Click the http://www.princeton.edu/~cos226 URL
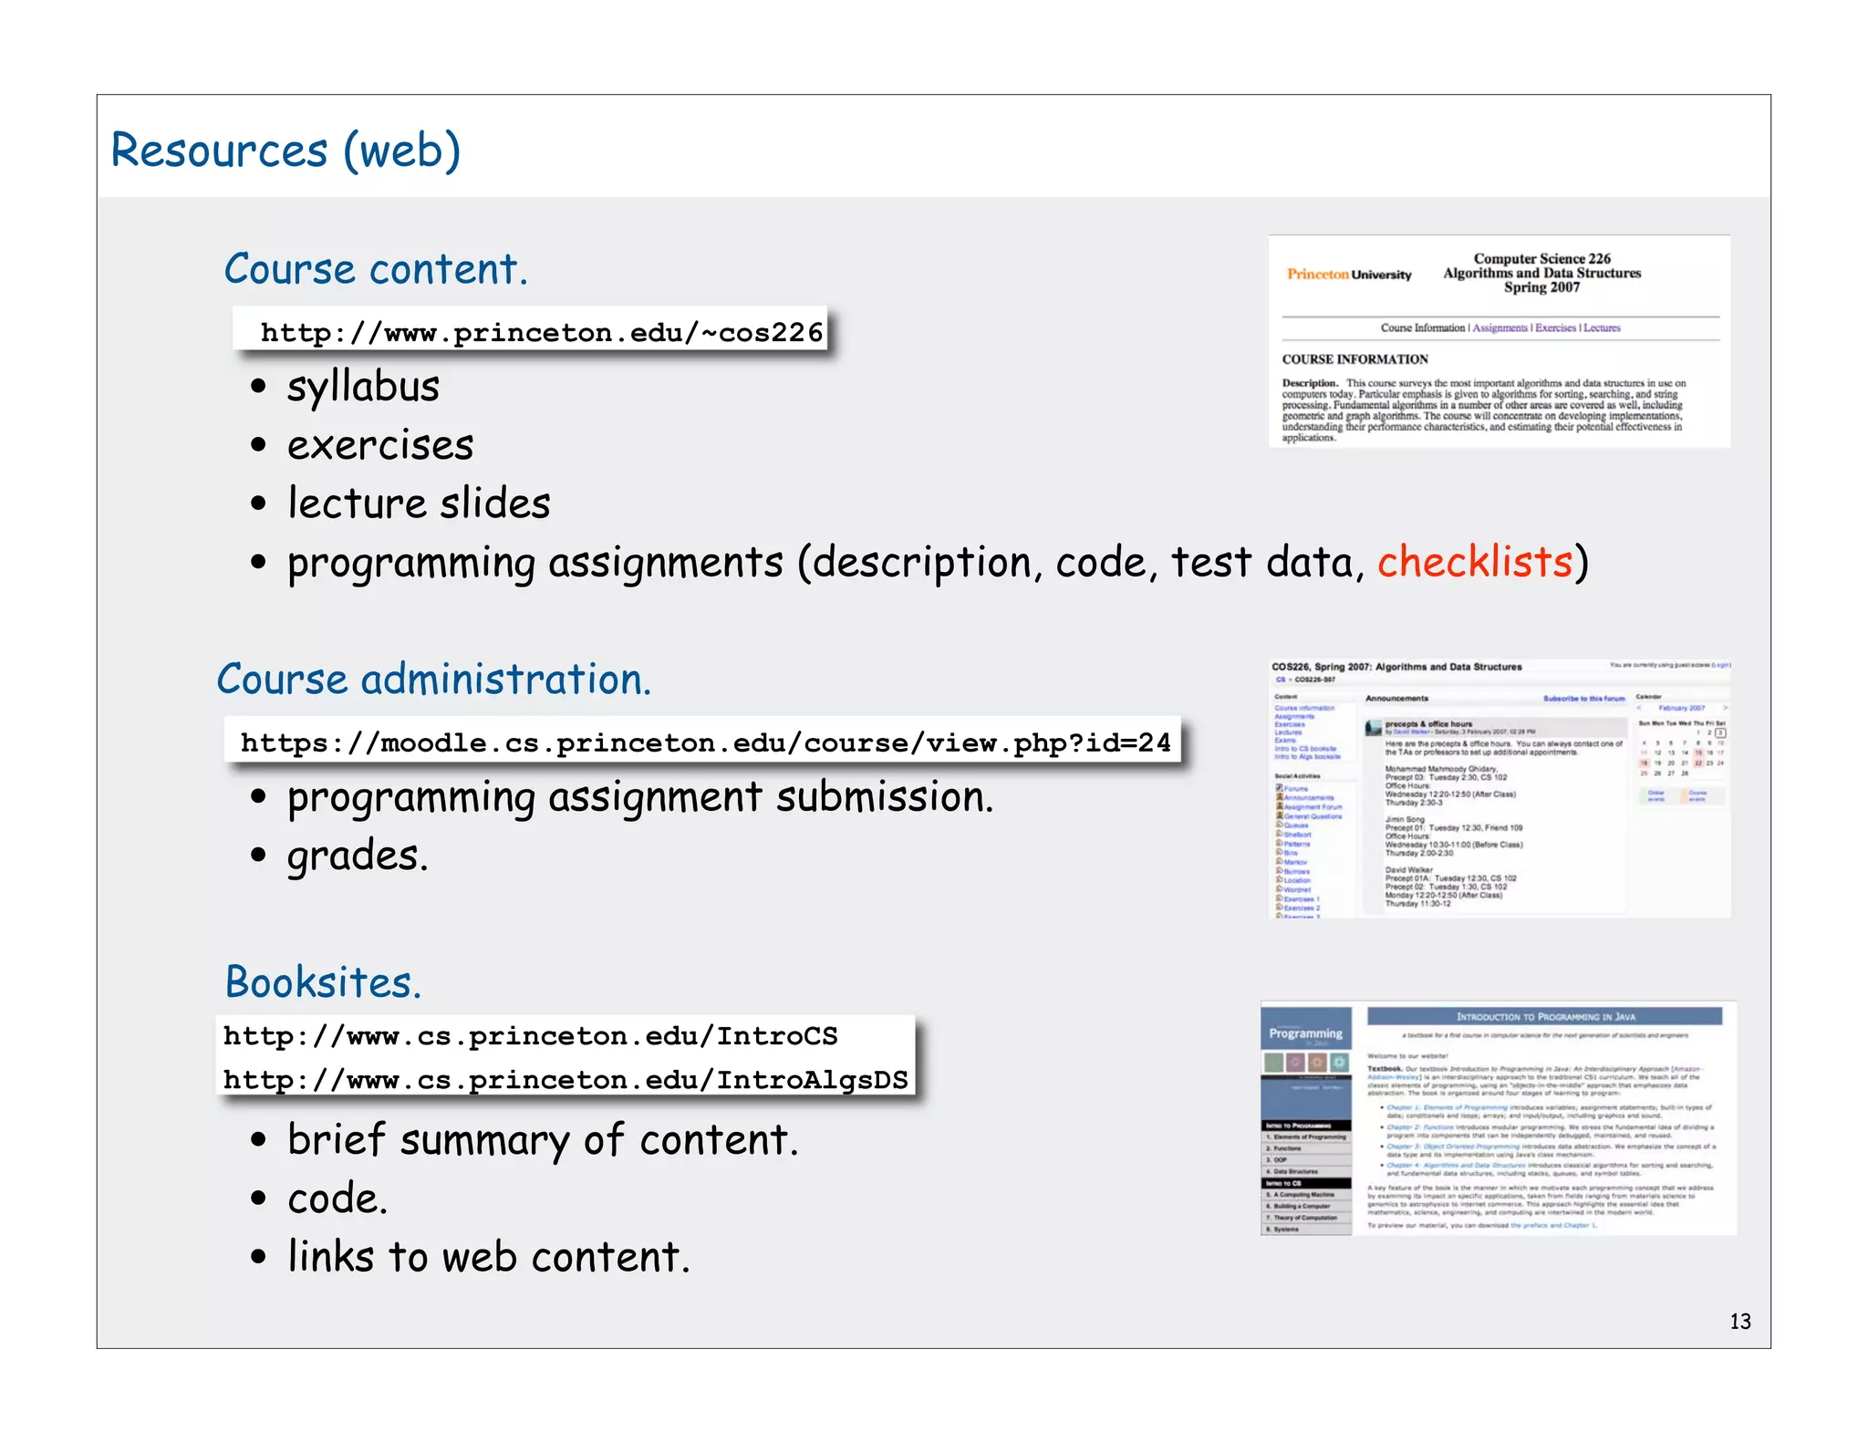This screenshot has height=1443, width=1868. (542, 333)
